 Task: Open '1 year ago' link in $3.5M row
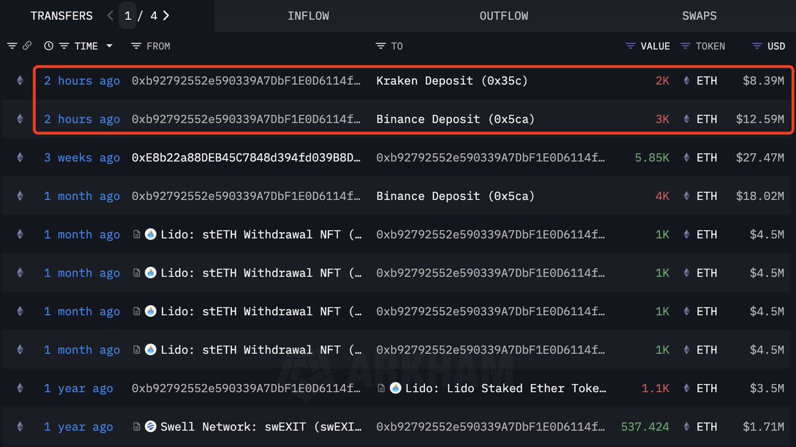tap(78, 388)
